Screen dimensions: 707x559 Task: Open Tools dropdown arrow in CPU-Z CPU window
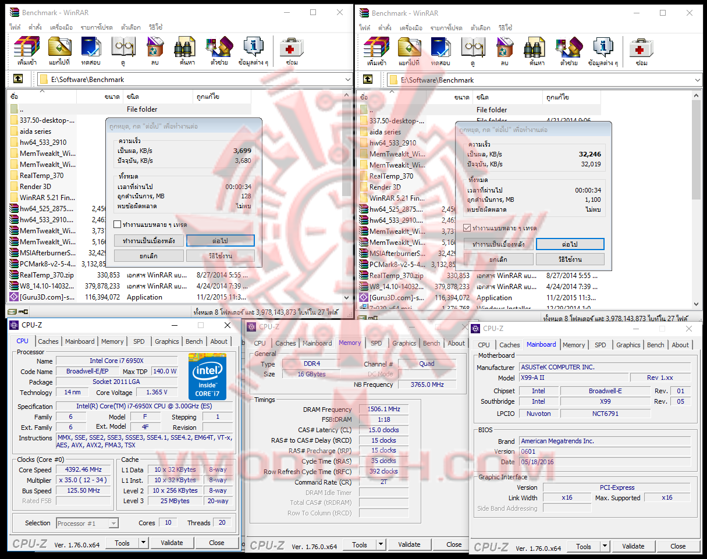144,543
